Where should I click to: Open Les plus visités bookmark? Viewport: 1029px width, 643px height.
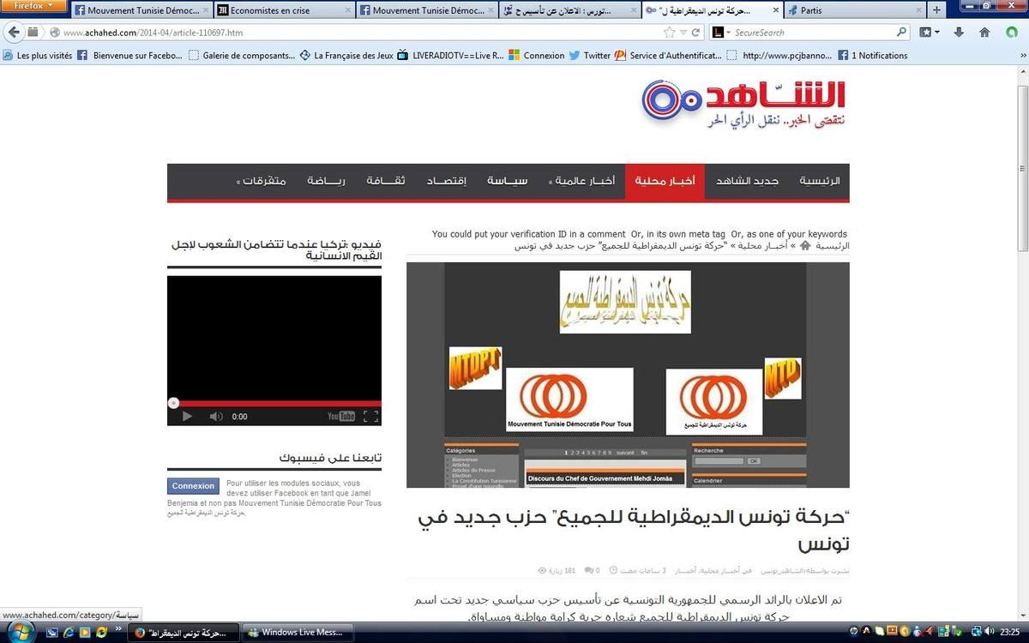point(38,56)
